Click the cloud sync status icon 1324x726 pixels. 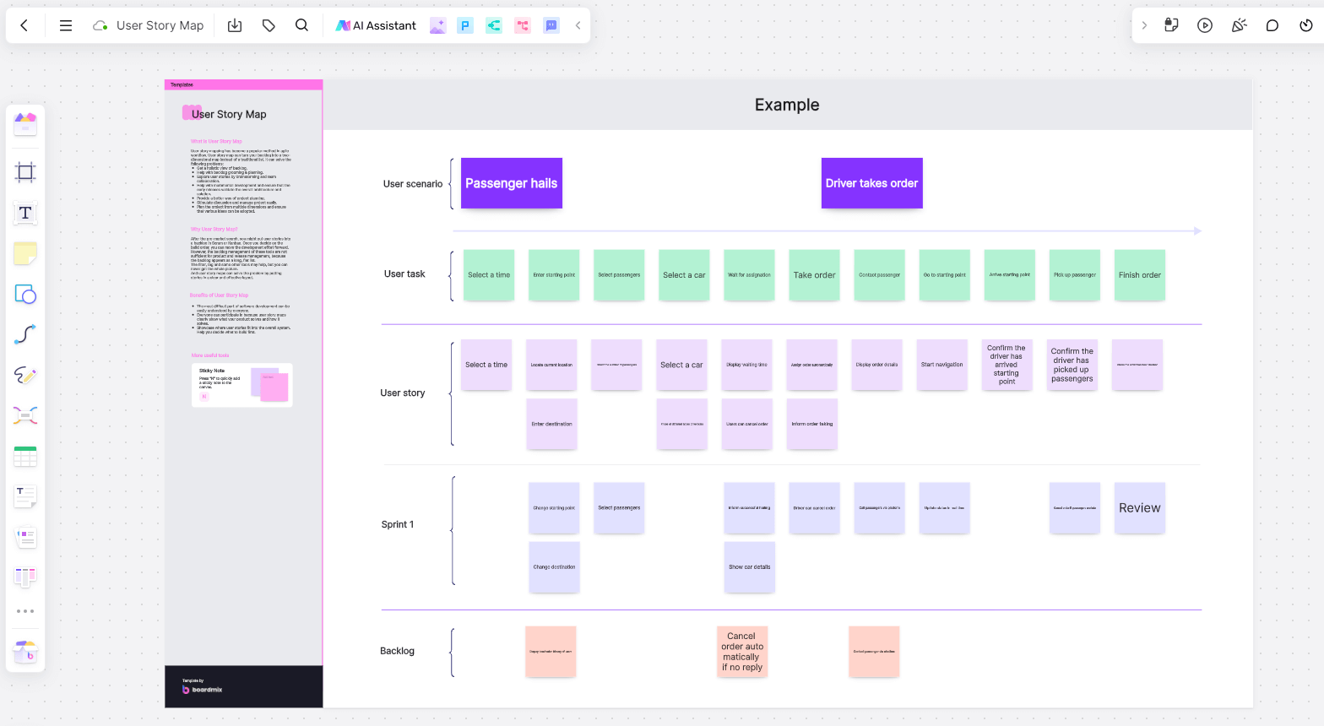point(100,25)
